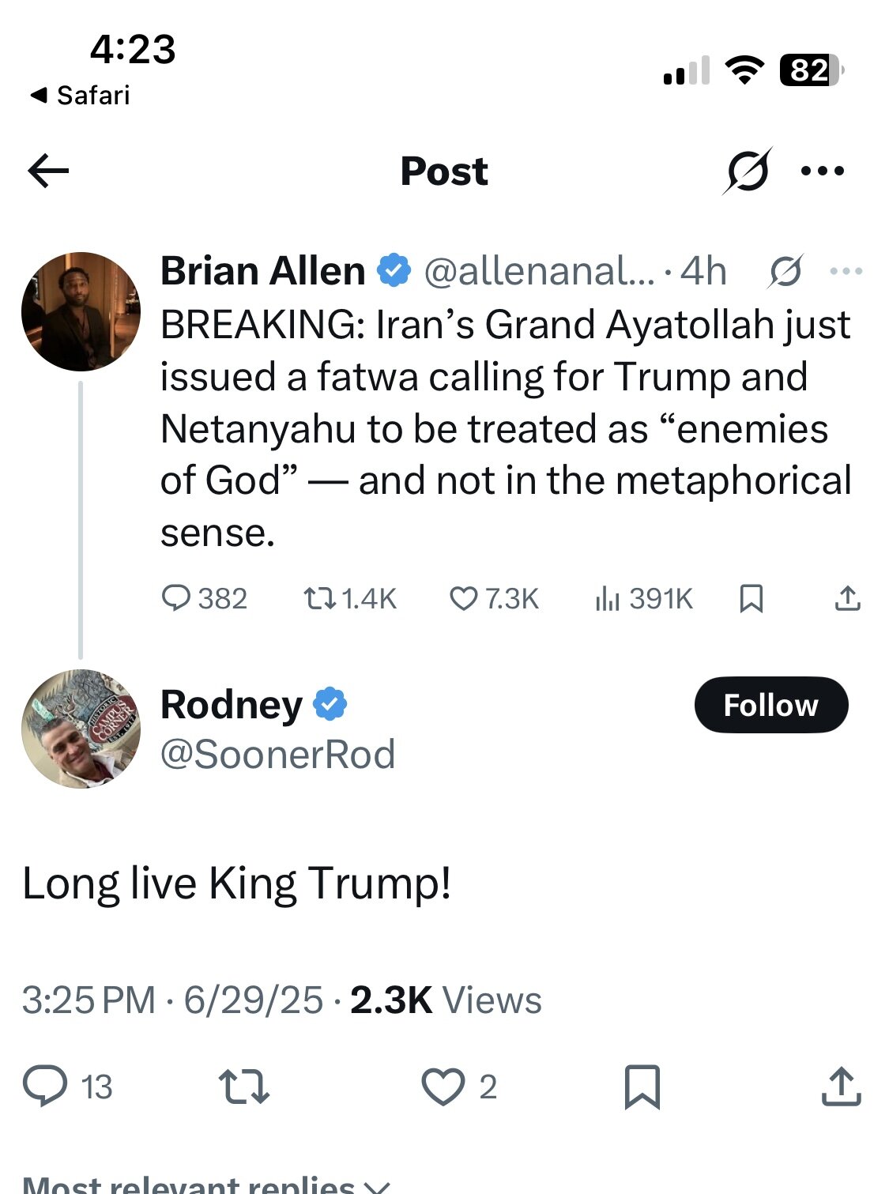View 391K analytics on Brian Allen's post

[x=643, y=598]
